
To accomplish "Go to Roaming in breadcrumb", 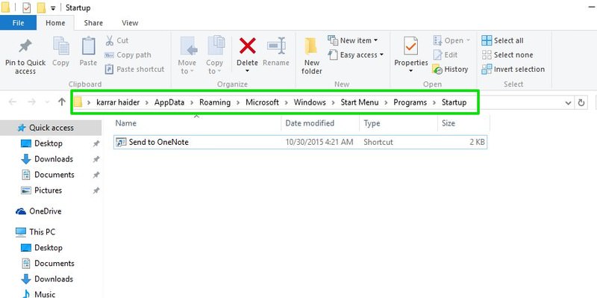I will pyautogui.click(x=215, y=102).
